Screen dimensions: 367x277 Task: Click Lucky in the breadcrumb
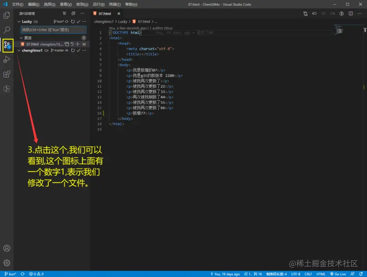tap(122, 22)
